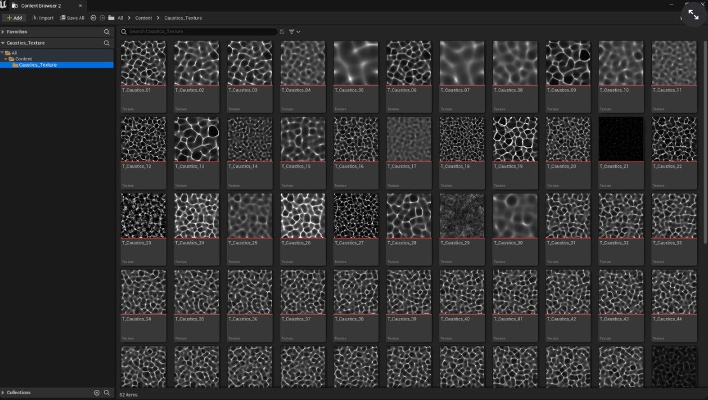Click the Import button

pyautogui.click(x=43, y=18)
